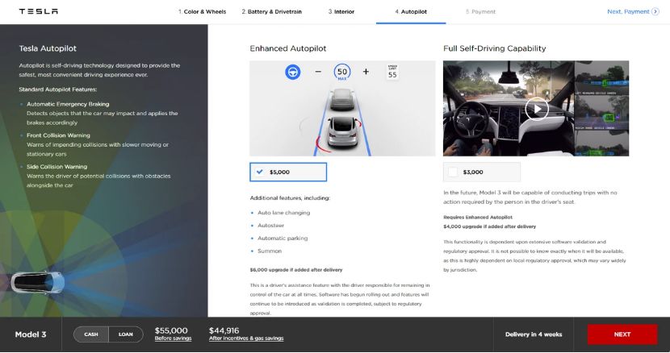The width and height of the screenshot is (670, 353).
Task: Check the $3,000 Full Self-Driving option
Action: point(453,172)
